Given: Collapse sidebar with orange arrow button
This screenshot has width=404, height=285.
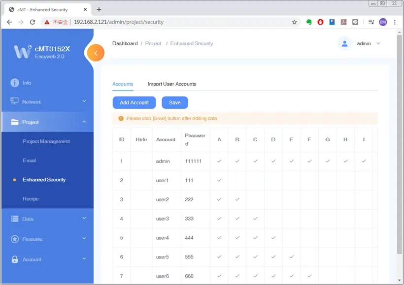Looking at the screenshot, I should click(x=96, y=53).
